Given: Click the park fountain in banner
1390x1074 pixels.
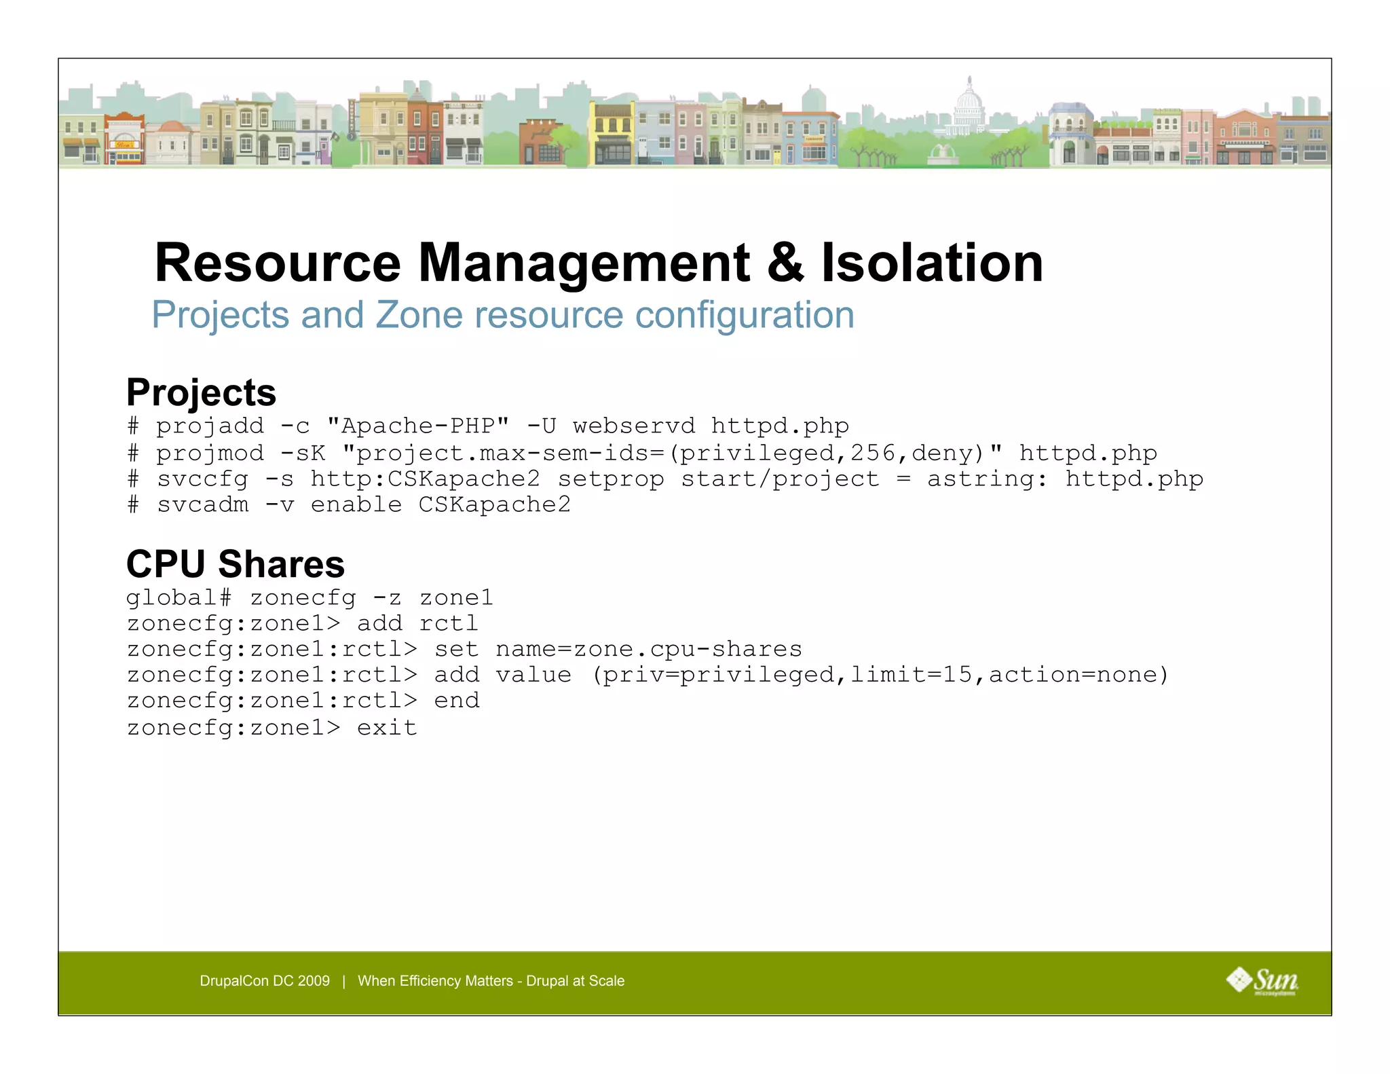Looking at the screenshot, I should [943, 155].
